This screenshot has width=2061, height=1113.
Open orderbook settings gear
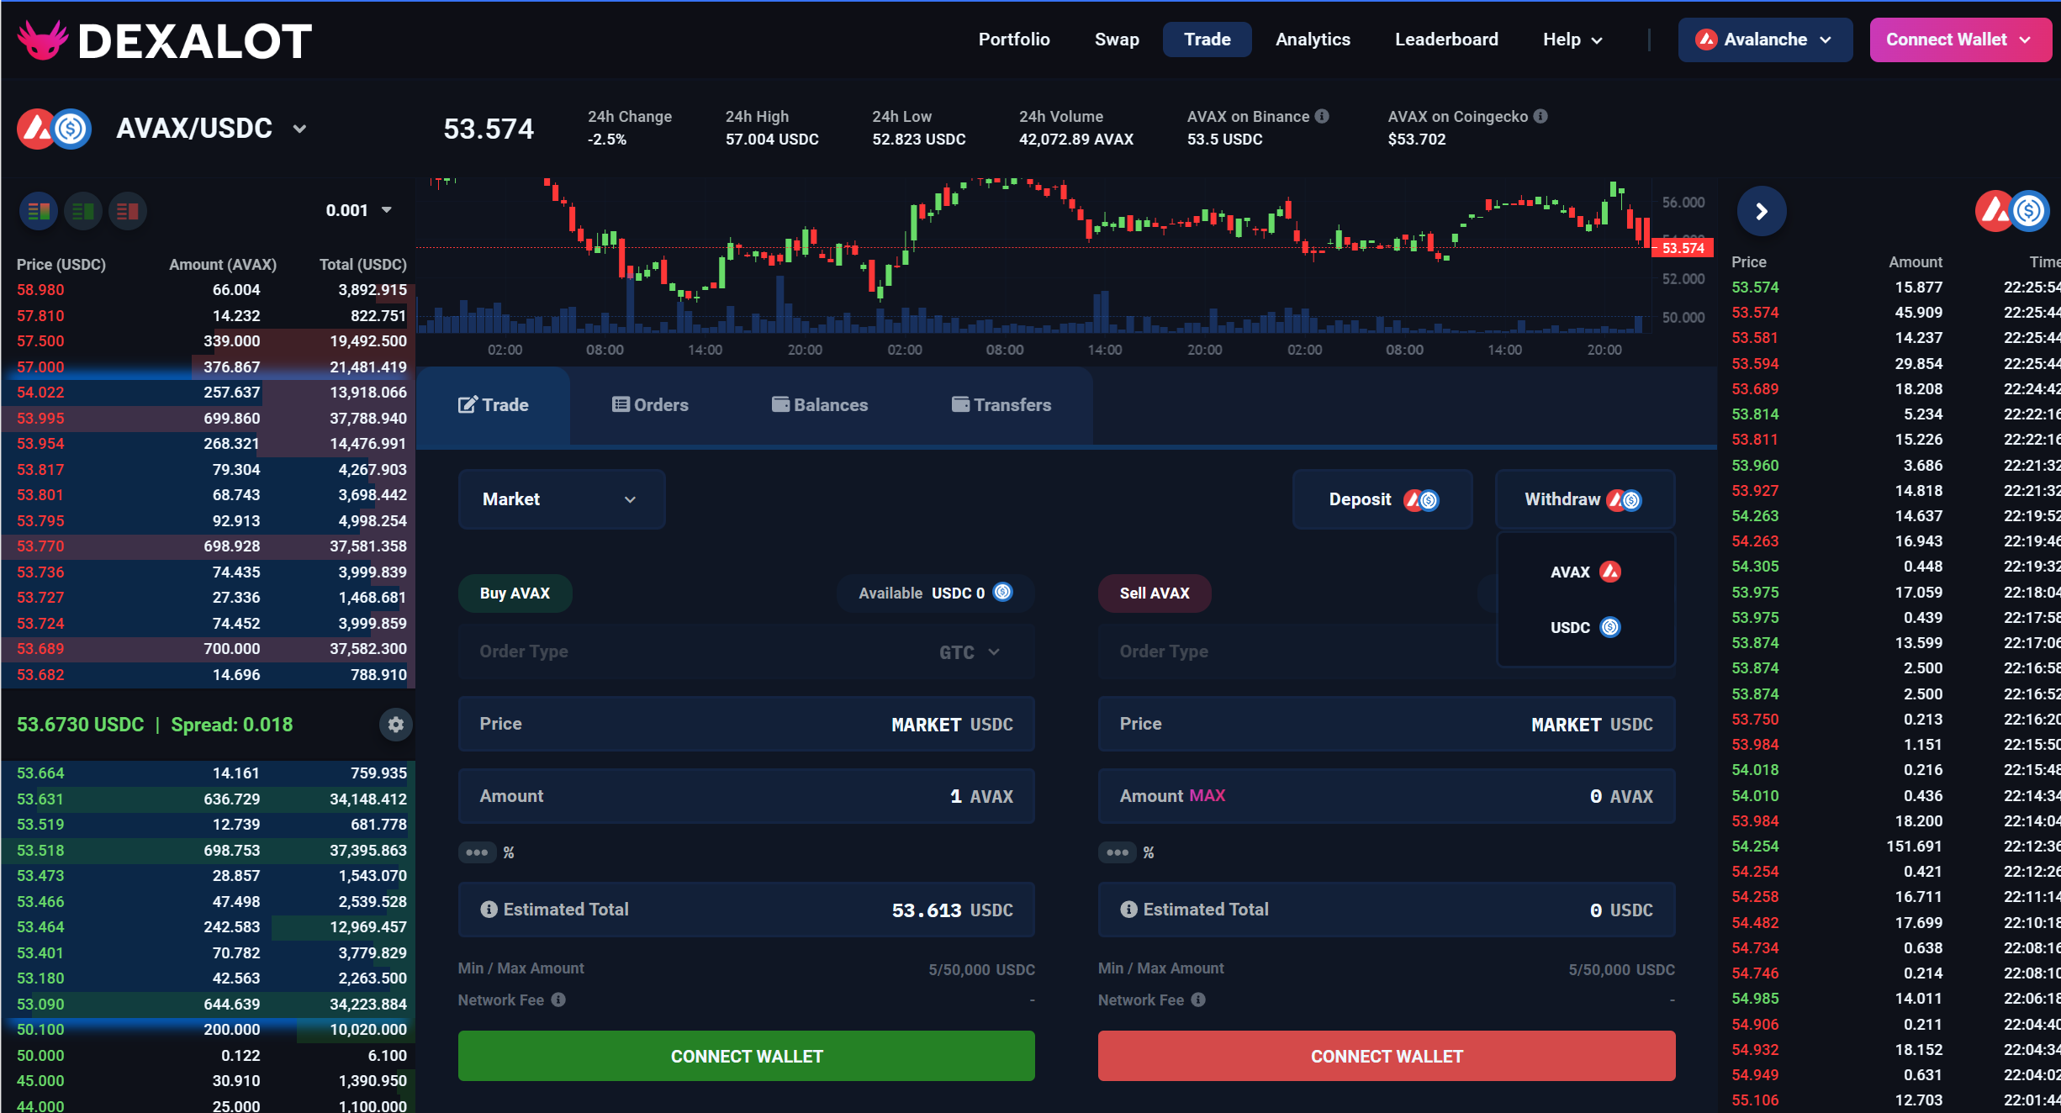(x=396, y=725)
